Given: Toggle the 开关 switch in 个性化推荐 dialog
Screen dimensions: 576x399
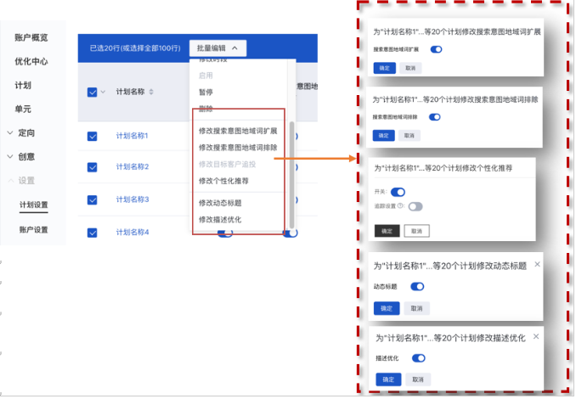Looking at the screenshot, I should [x=398, y=192].
